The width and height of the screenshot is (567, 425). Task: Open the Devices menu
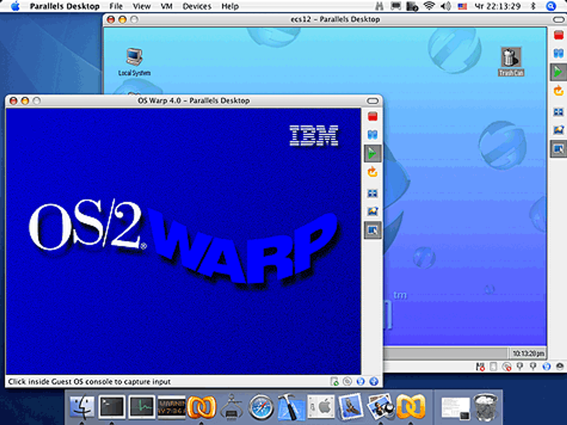[x=197, y=6]
